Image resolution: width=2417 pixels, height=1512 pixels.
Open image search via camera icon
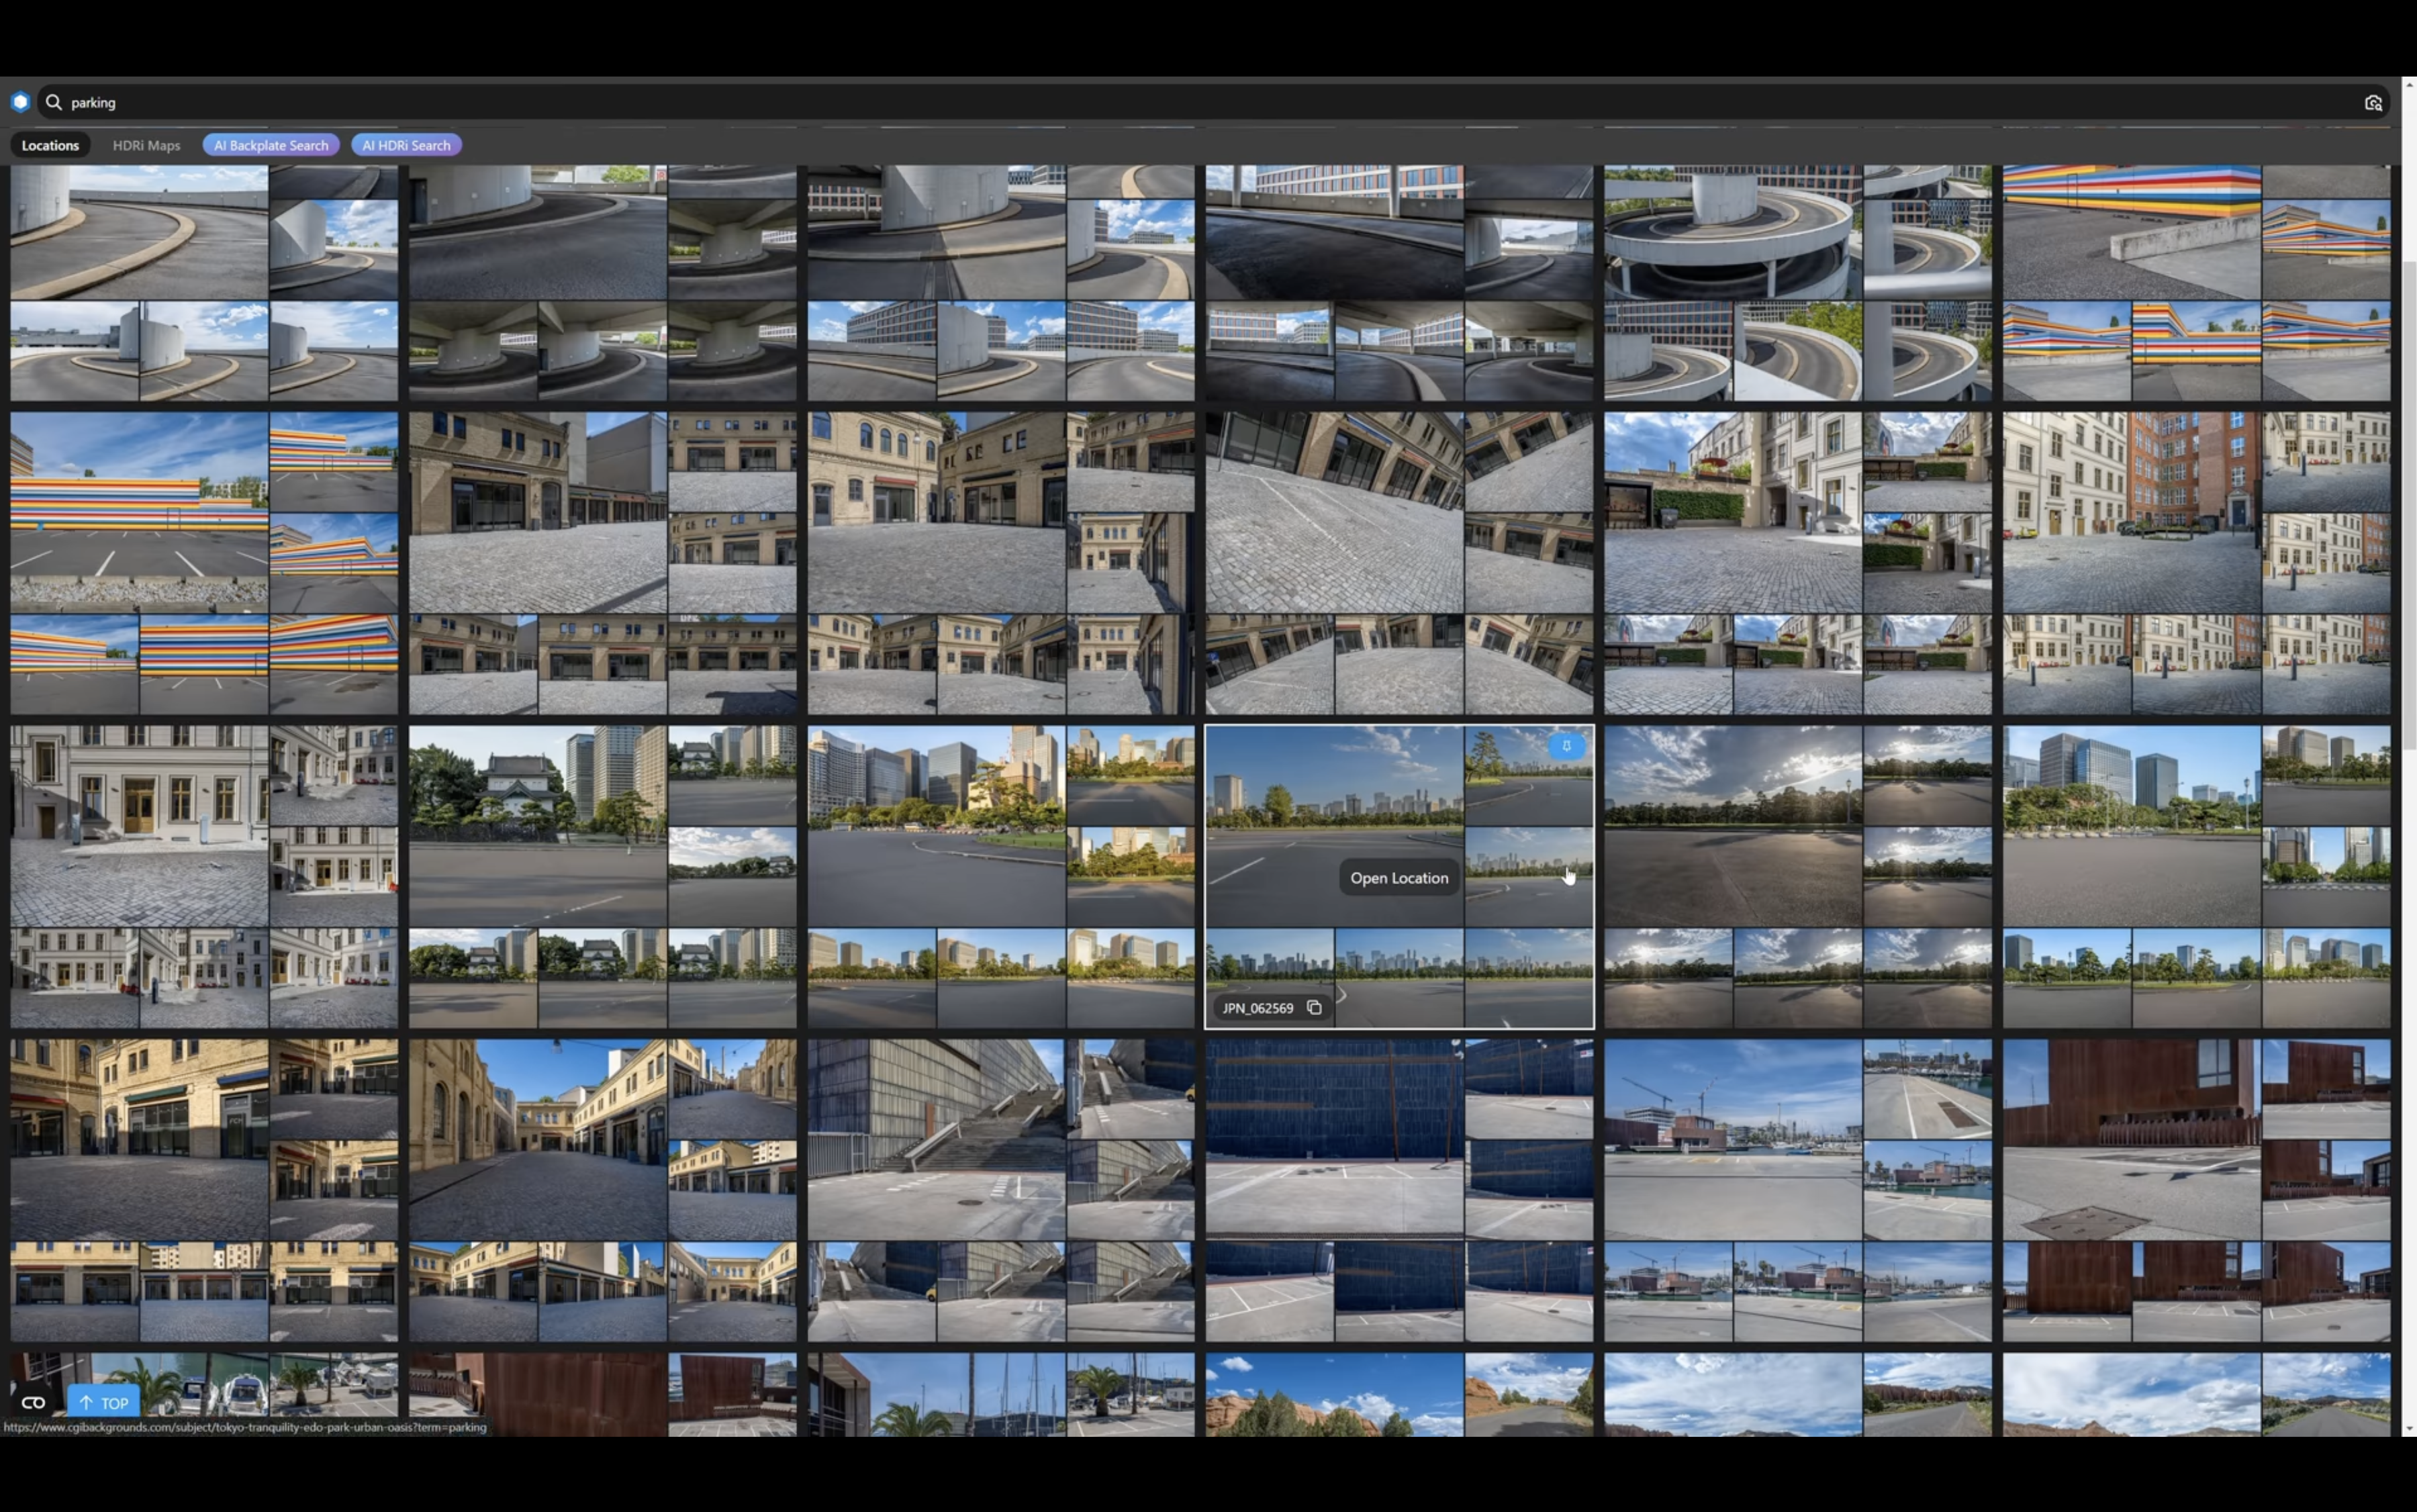2372,103
